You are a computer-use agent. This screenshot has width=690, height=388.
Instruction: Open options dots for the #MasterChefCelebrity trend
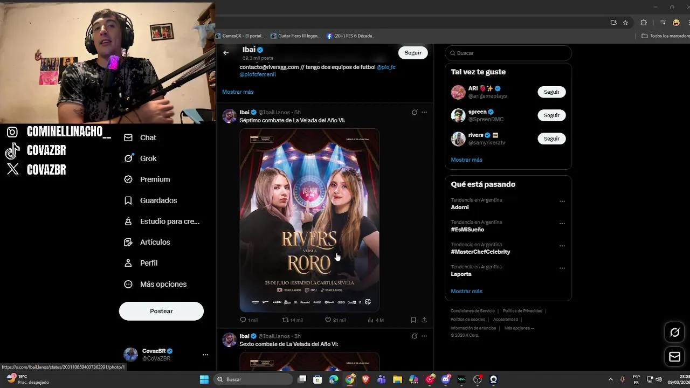click(562, 246)
